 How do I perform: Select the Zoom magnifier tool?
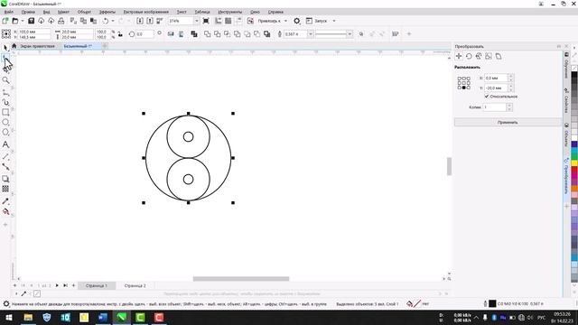coord(5,80)
